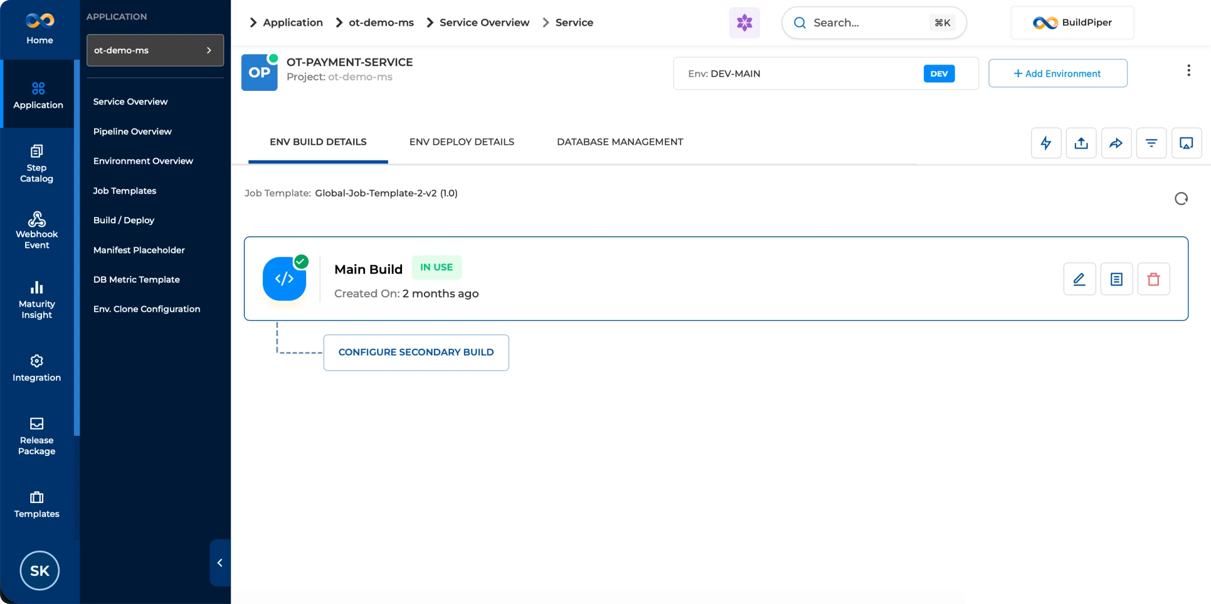Click the Service breadcrumb
Image resolution: width=1211 pixels, height=604 pixels.
click(574, 22)
